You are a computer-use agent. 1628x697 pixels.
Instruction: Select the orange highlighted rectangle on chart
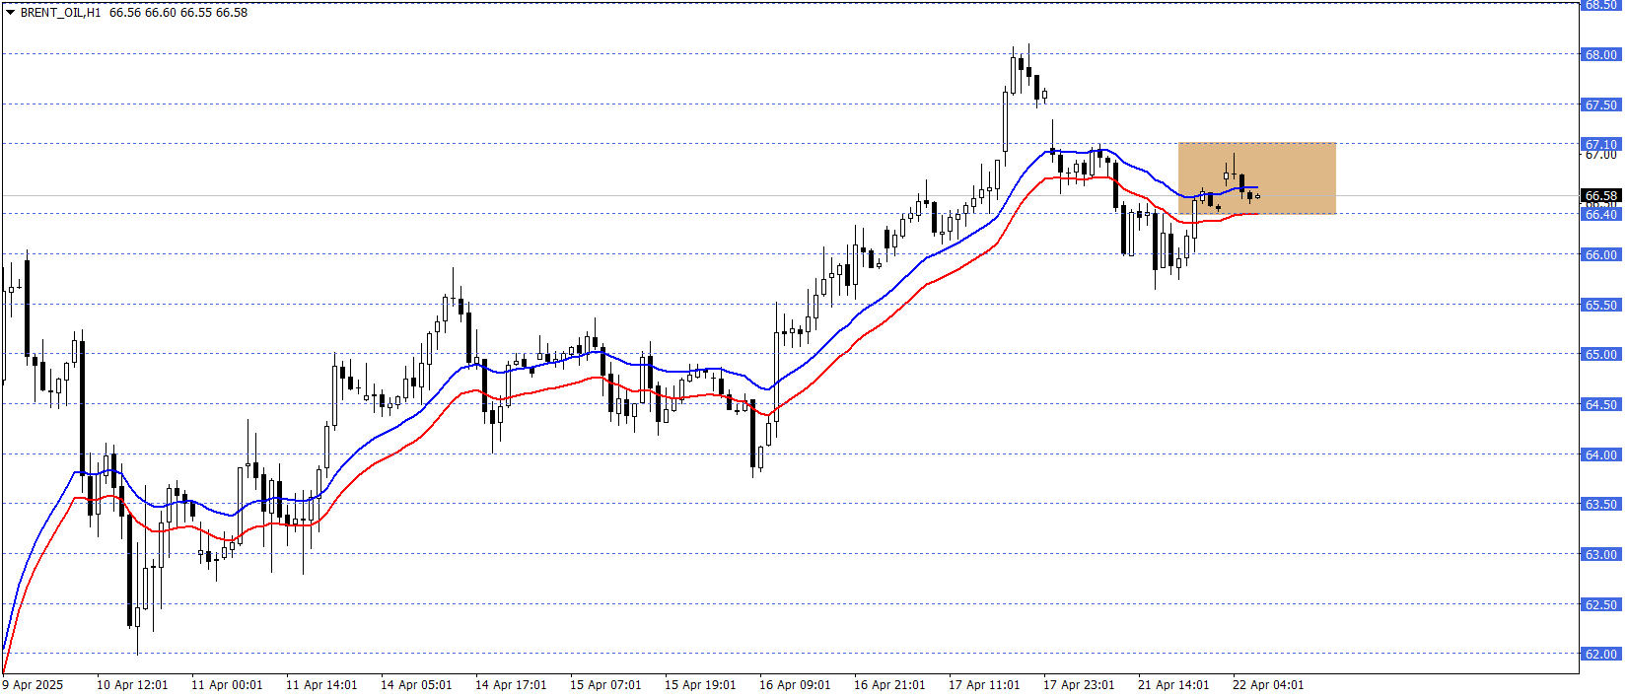click(x=1257, y=178)
